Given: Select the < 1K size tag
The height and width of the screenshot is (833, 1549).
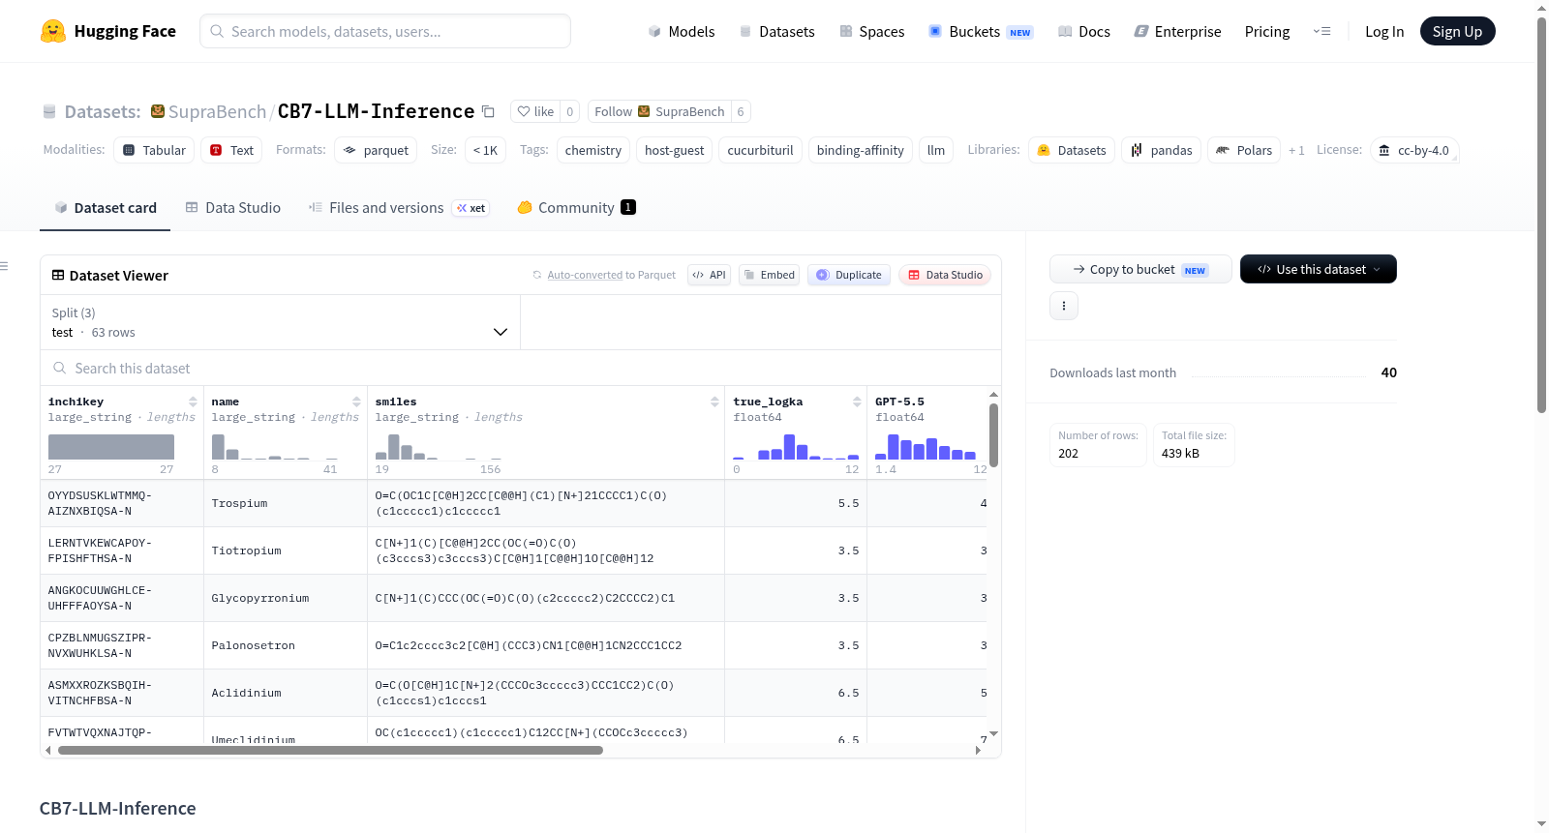Looking at the screenshot, I should pyautogui.click(x=485, y=150).
